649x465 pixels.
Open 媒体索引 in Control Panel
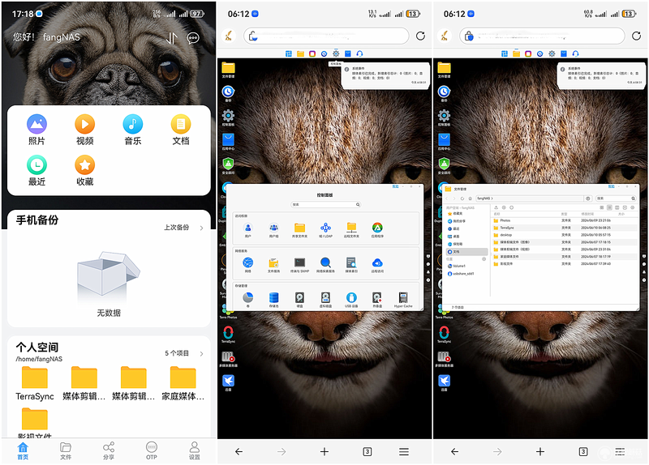pos(351,265)
